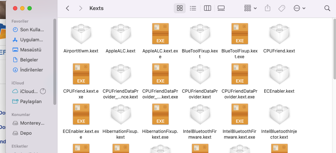
Task: Click the forward navigation arrow
Action: (x=80, y=8)
